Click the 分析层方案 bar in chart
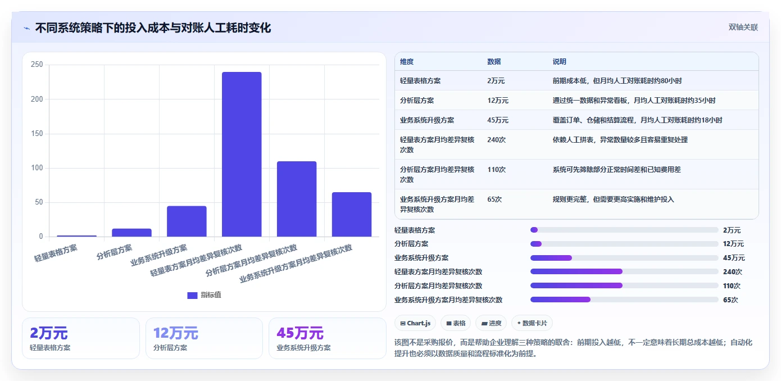The image size is (781, 381). 131,232
